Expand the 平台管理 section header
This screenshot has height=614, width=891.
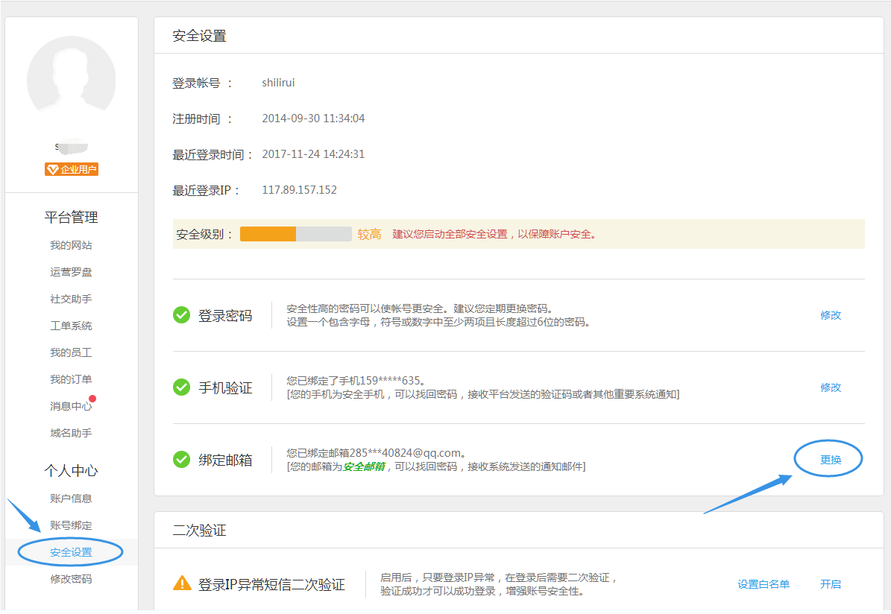pyautogui.click(x=71, y=217)
